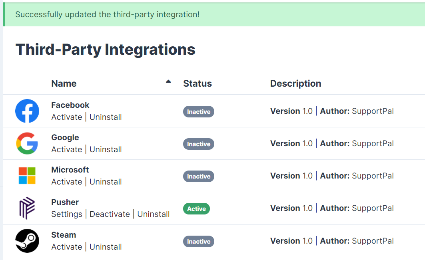Select the Facebook integration name
The width and height of the screenshot is (425, 260).
(x=70, y=105)
